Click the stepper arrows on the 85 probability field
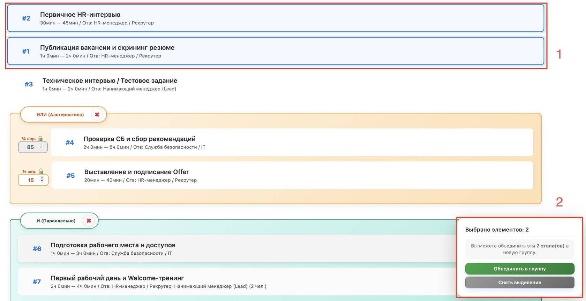Viewport: 586px width, 301px height. click(x=41, y=147)
